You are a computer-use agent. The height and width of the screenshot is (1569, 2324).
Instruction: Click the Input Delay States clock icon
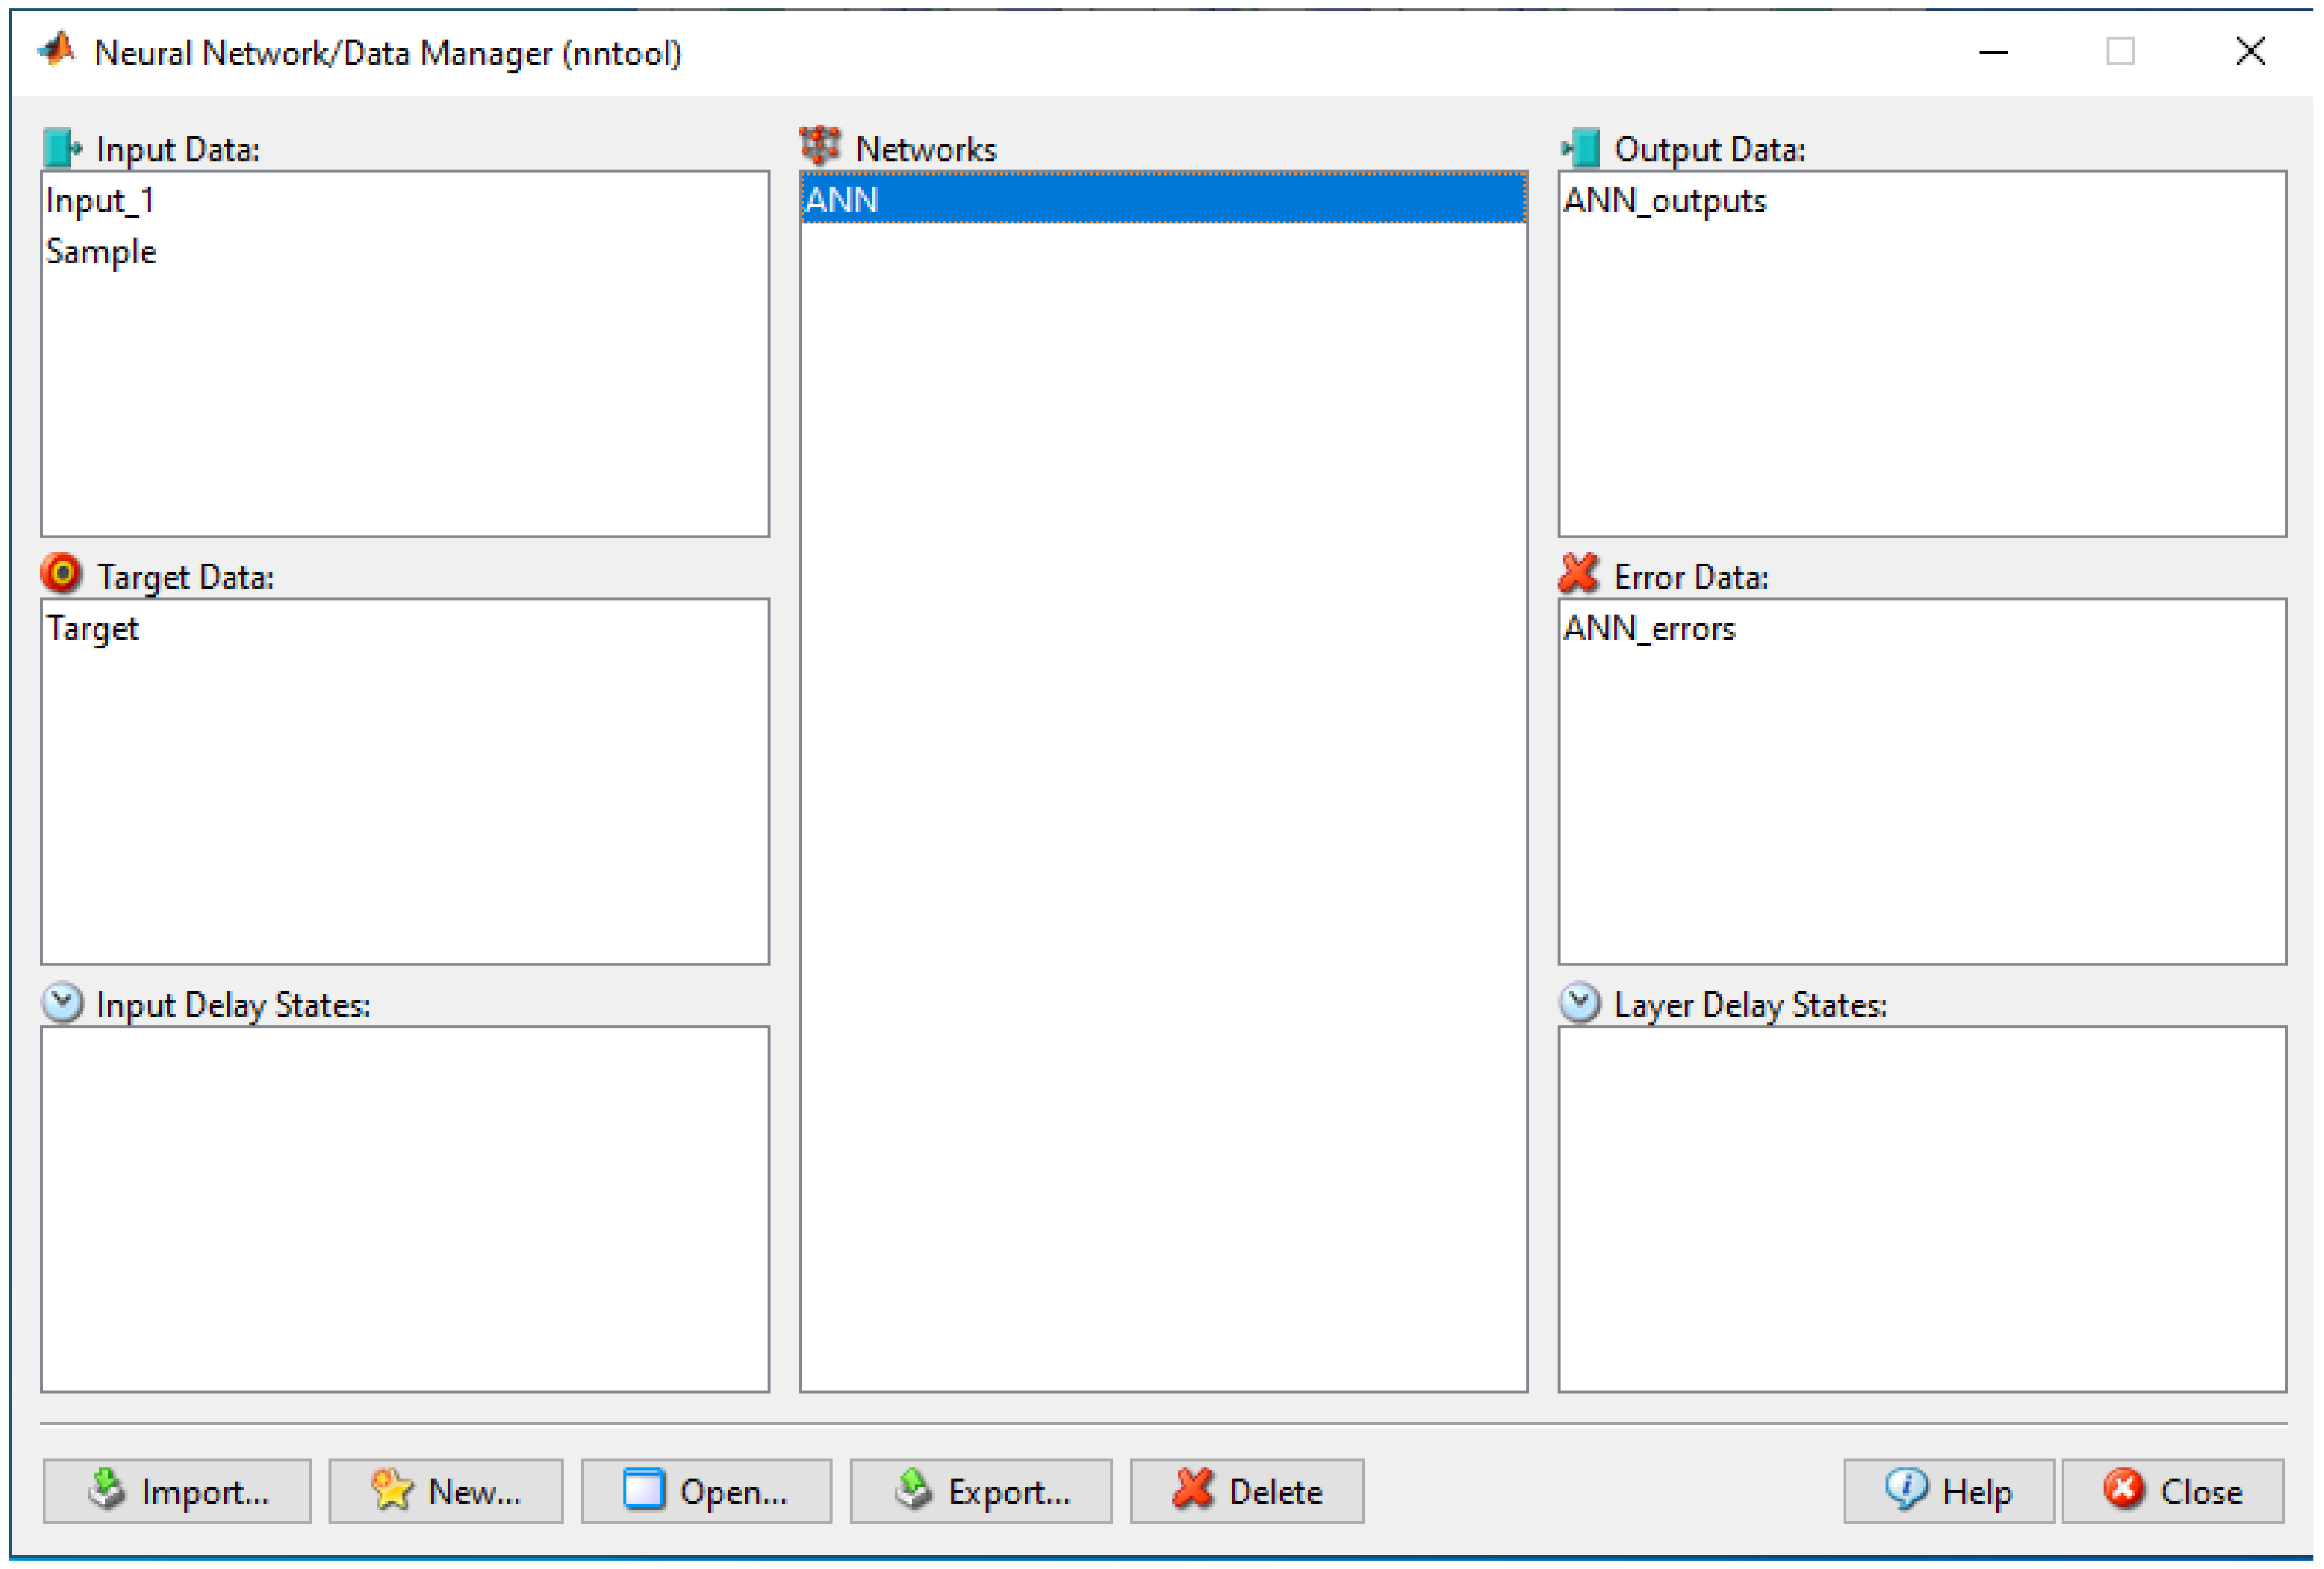pyautogui.click(x=63, y=1002)
